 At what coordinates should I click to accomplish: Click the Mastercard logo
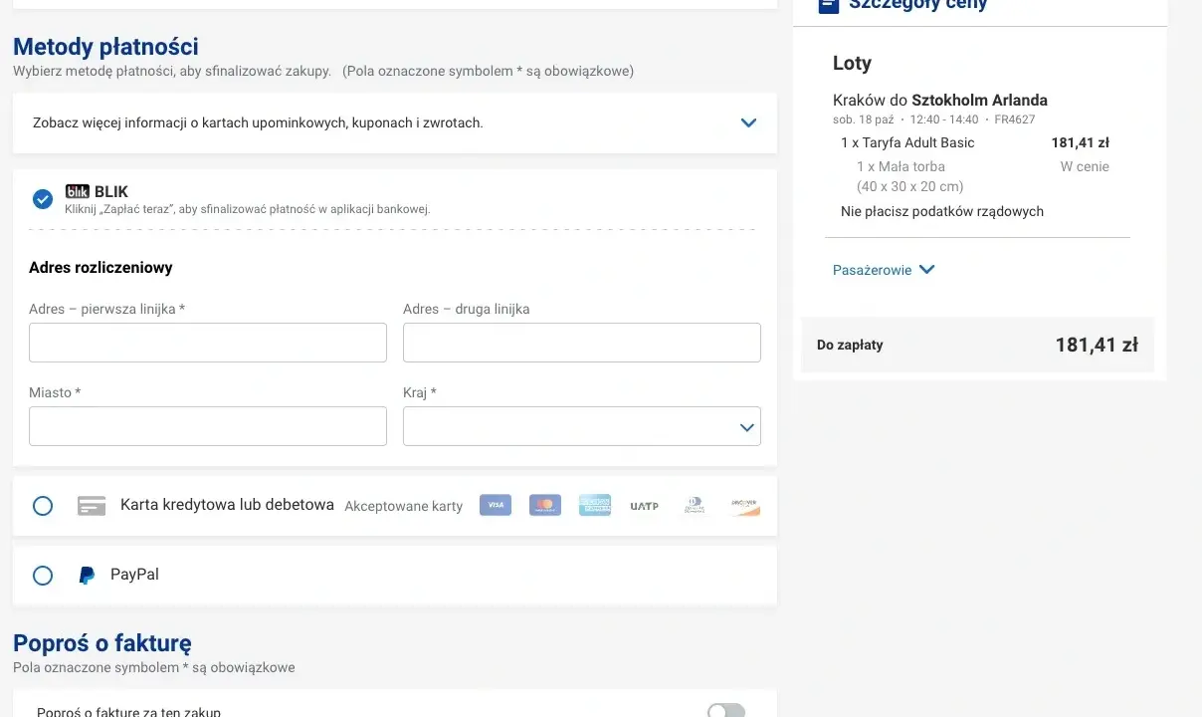545,506
